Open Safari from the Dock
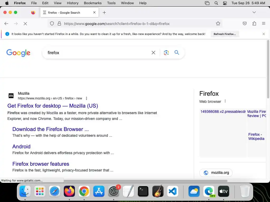This screenshot has width=270, height=202. 55,191
